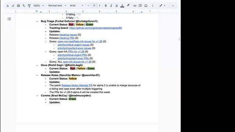The image size is (235, 132).
Task: Activate the paint format tool
Action: [29, 6]
